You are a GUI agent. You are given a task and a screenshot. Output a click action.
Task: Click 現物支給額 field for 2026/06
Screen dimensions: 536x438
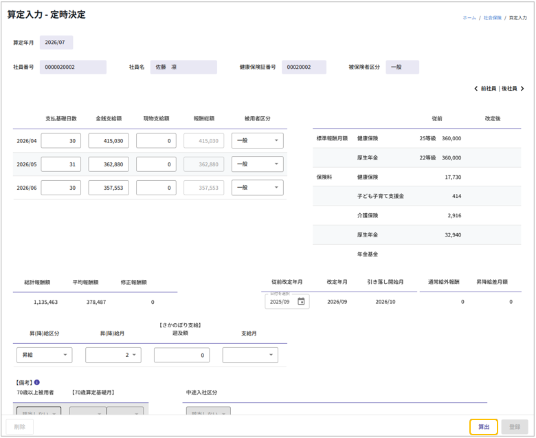[156, 188]
